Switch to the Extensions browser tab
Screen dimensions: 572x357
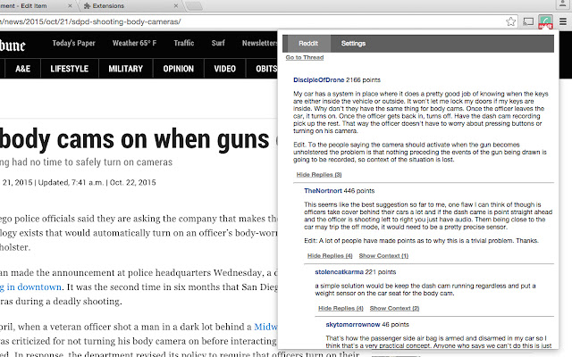click(125, 4)
